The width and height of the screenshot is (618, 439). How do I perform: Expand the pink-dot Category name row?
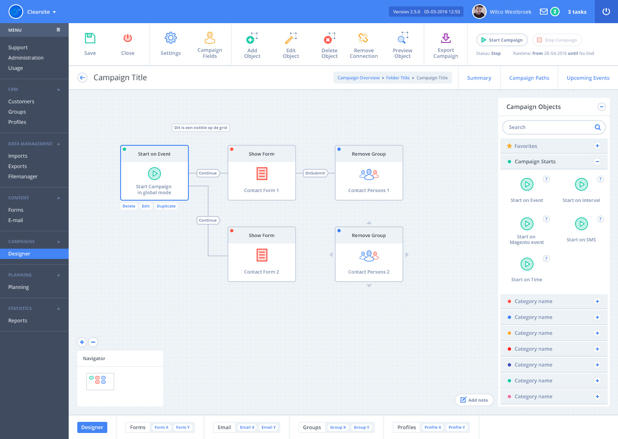point(597,397)
